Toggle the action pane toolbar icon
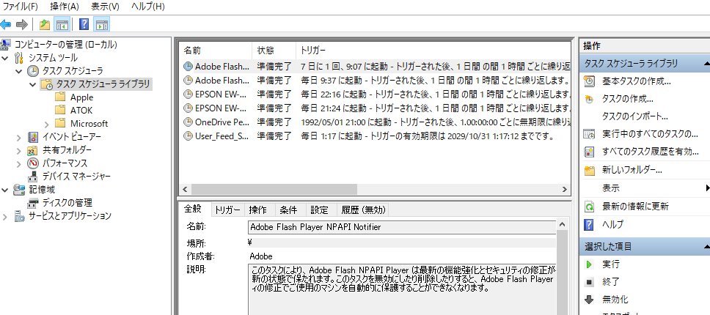 click(x=102, y=24)
